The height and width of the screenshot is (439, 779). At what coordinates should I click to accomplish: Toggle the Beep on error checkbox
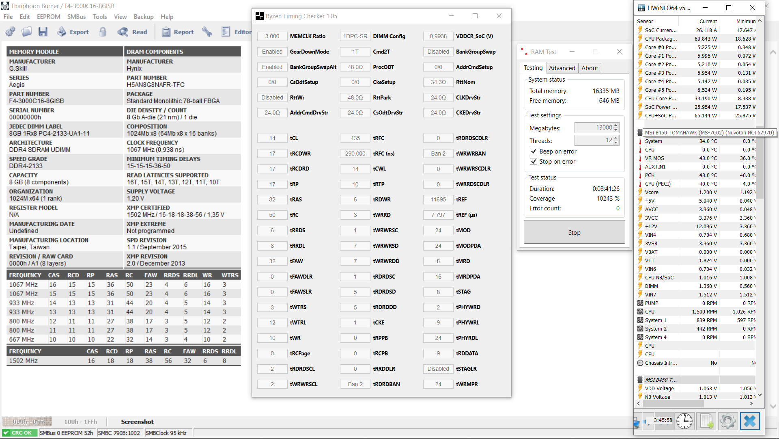click(x=534, y=151)
